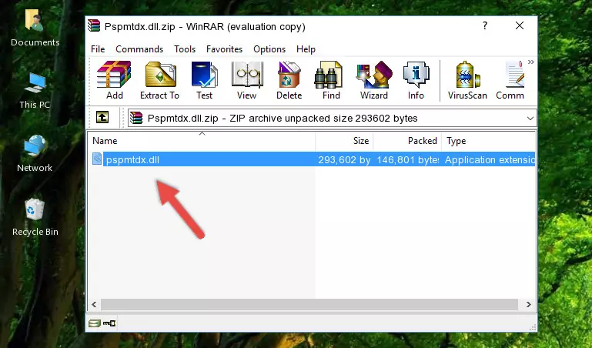Sort by Type column header
This screenshot has height=348, width=592.
click(489, 141)
